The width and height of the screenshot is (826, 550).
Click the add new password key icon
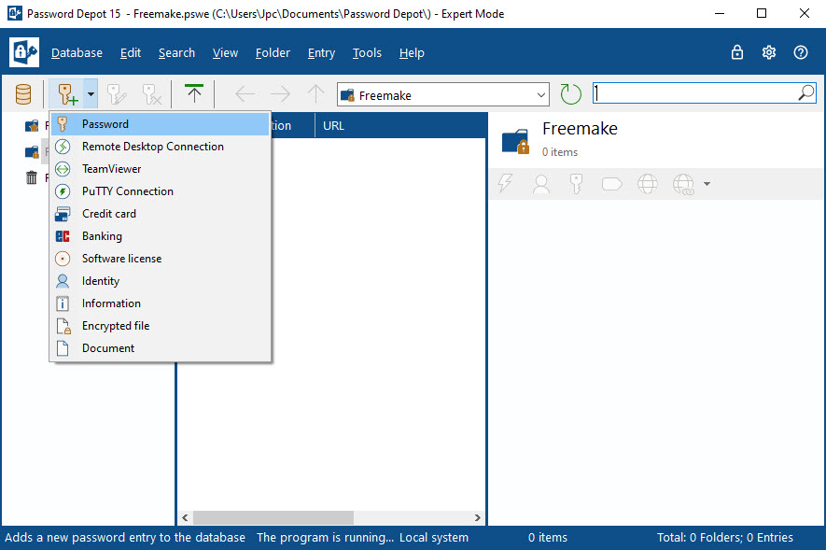67,94
